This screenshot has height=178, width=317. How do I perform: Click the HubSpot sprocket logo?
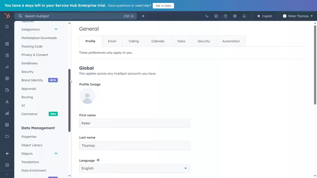(7, 16)
